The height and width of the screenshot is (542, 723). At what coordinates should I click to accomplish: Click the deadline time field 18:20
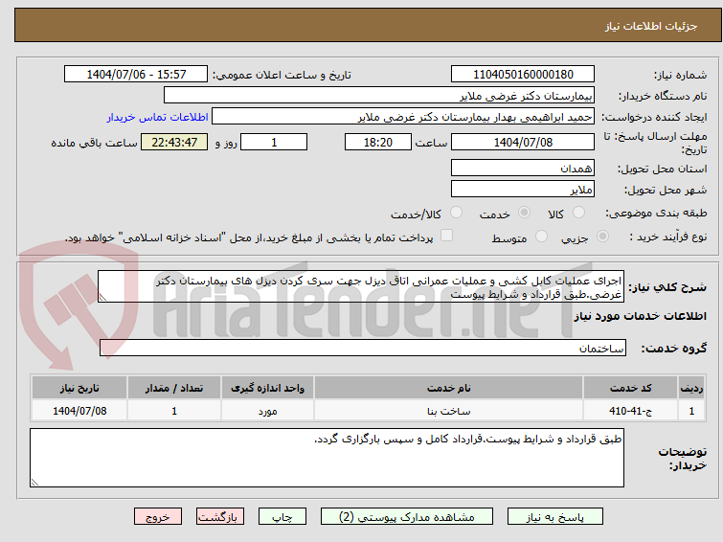point(378,142)
